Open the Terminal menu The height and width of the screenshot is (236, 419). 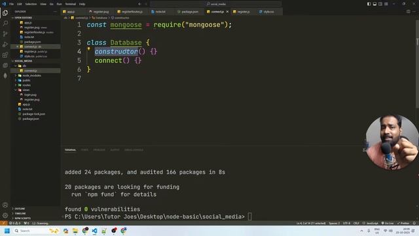(71, 4)
